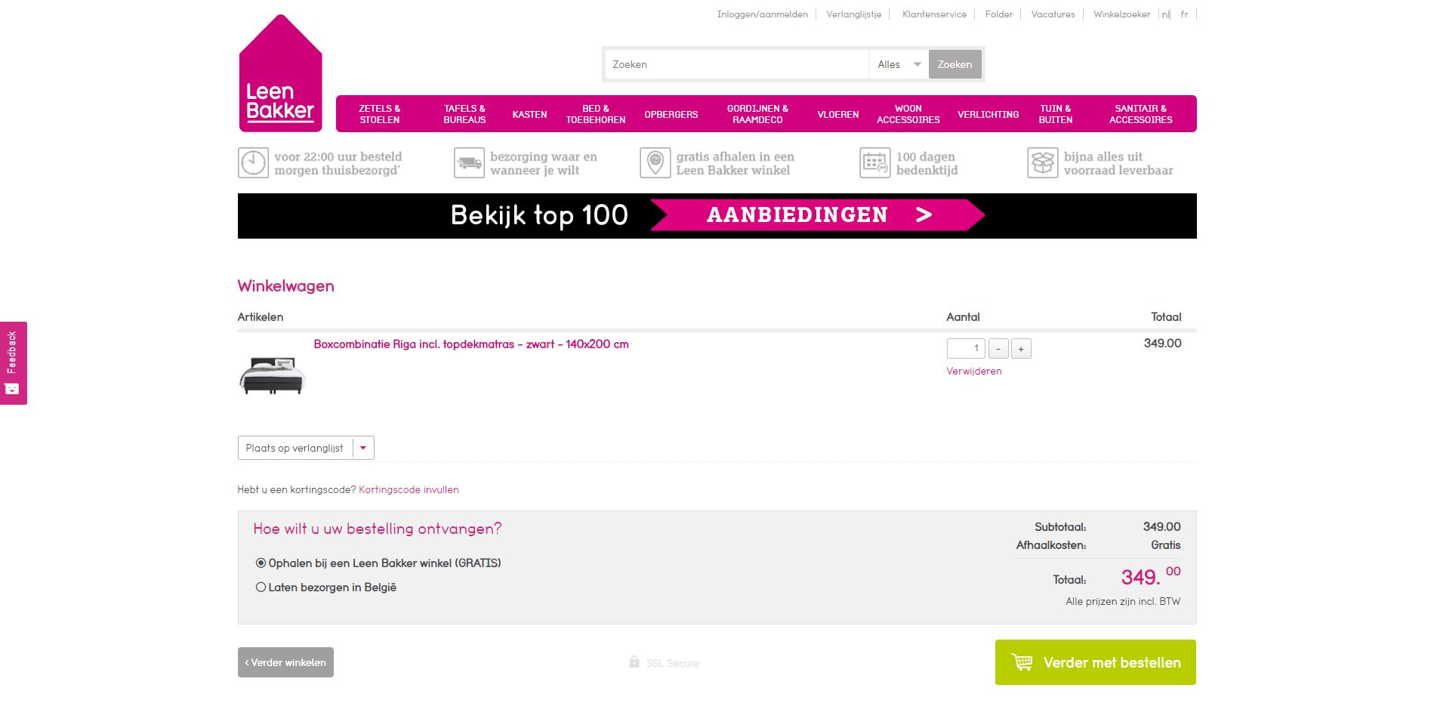The width and height of the screenshot is (1431, 728).
Task: Click the white arrow on AANBIEDINGEN banner
Action: [924, 215]
